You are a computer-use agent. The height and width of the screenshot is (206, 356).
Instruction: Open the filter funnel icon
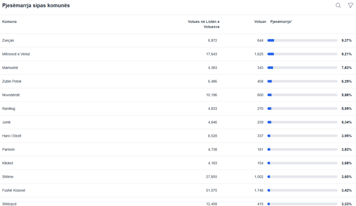(350, 5)
